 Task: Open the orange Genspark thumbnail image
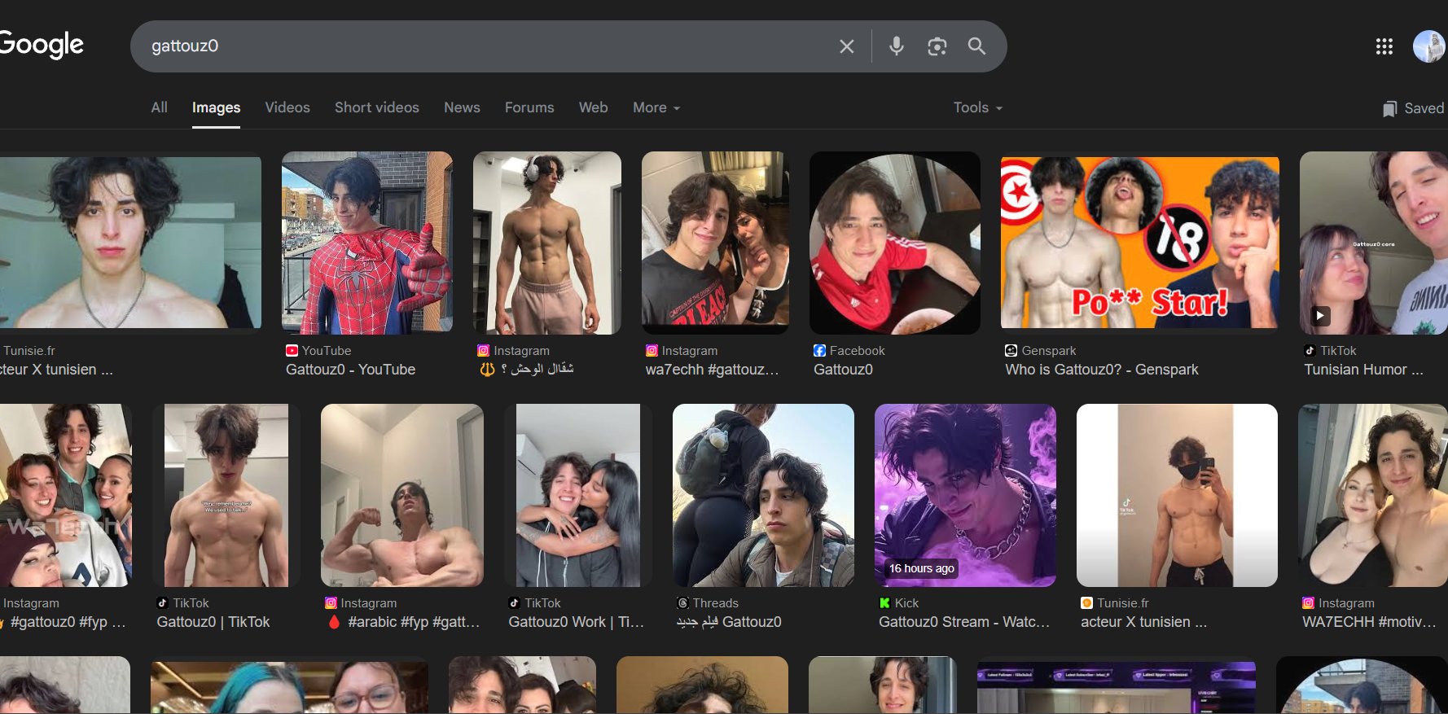[x=1140, y=243]
